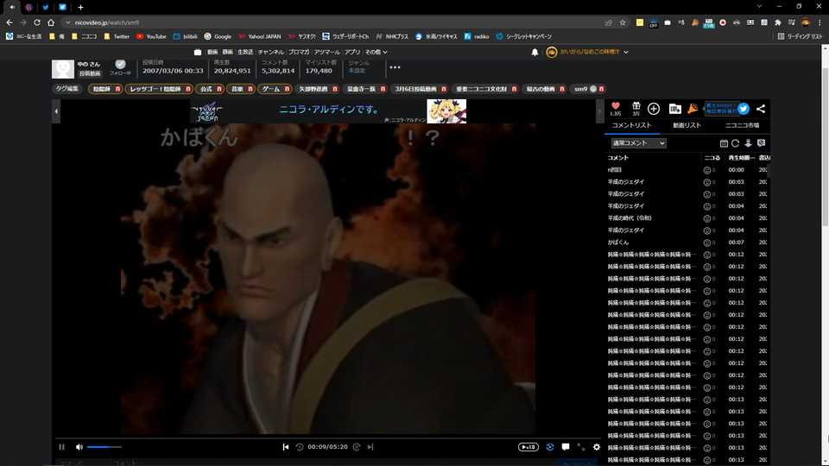Share the video on Twitter

(x=744, y=109)
